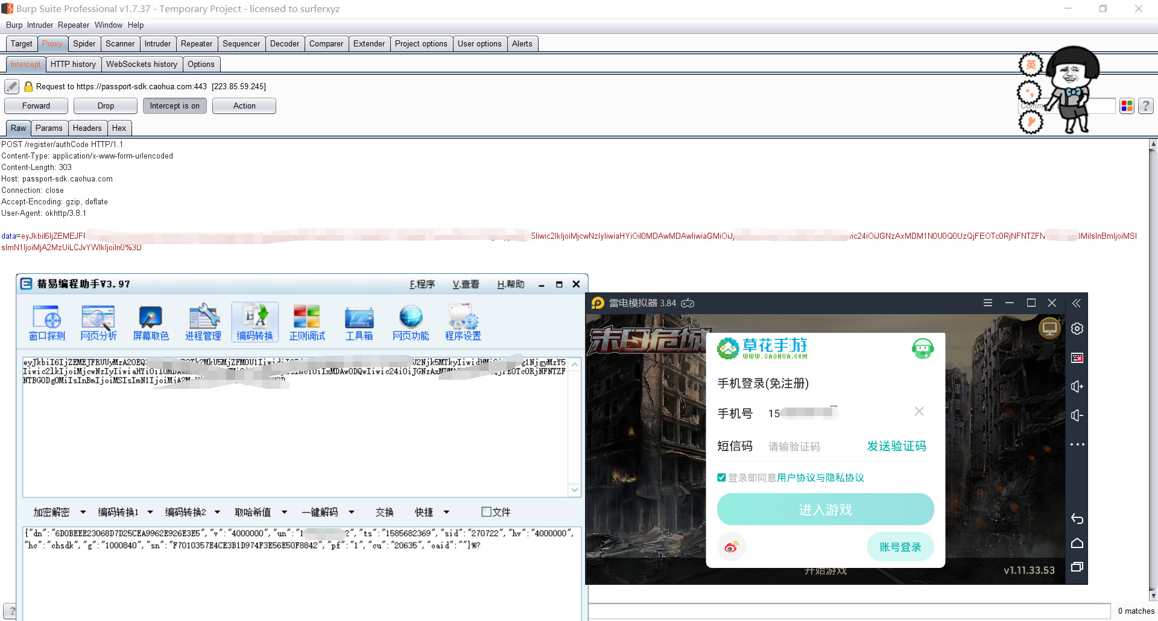1158x621 pixels.
Task: Launch the 屏幕取色 screen color picker
Action: point(151,323)
